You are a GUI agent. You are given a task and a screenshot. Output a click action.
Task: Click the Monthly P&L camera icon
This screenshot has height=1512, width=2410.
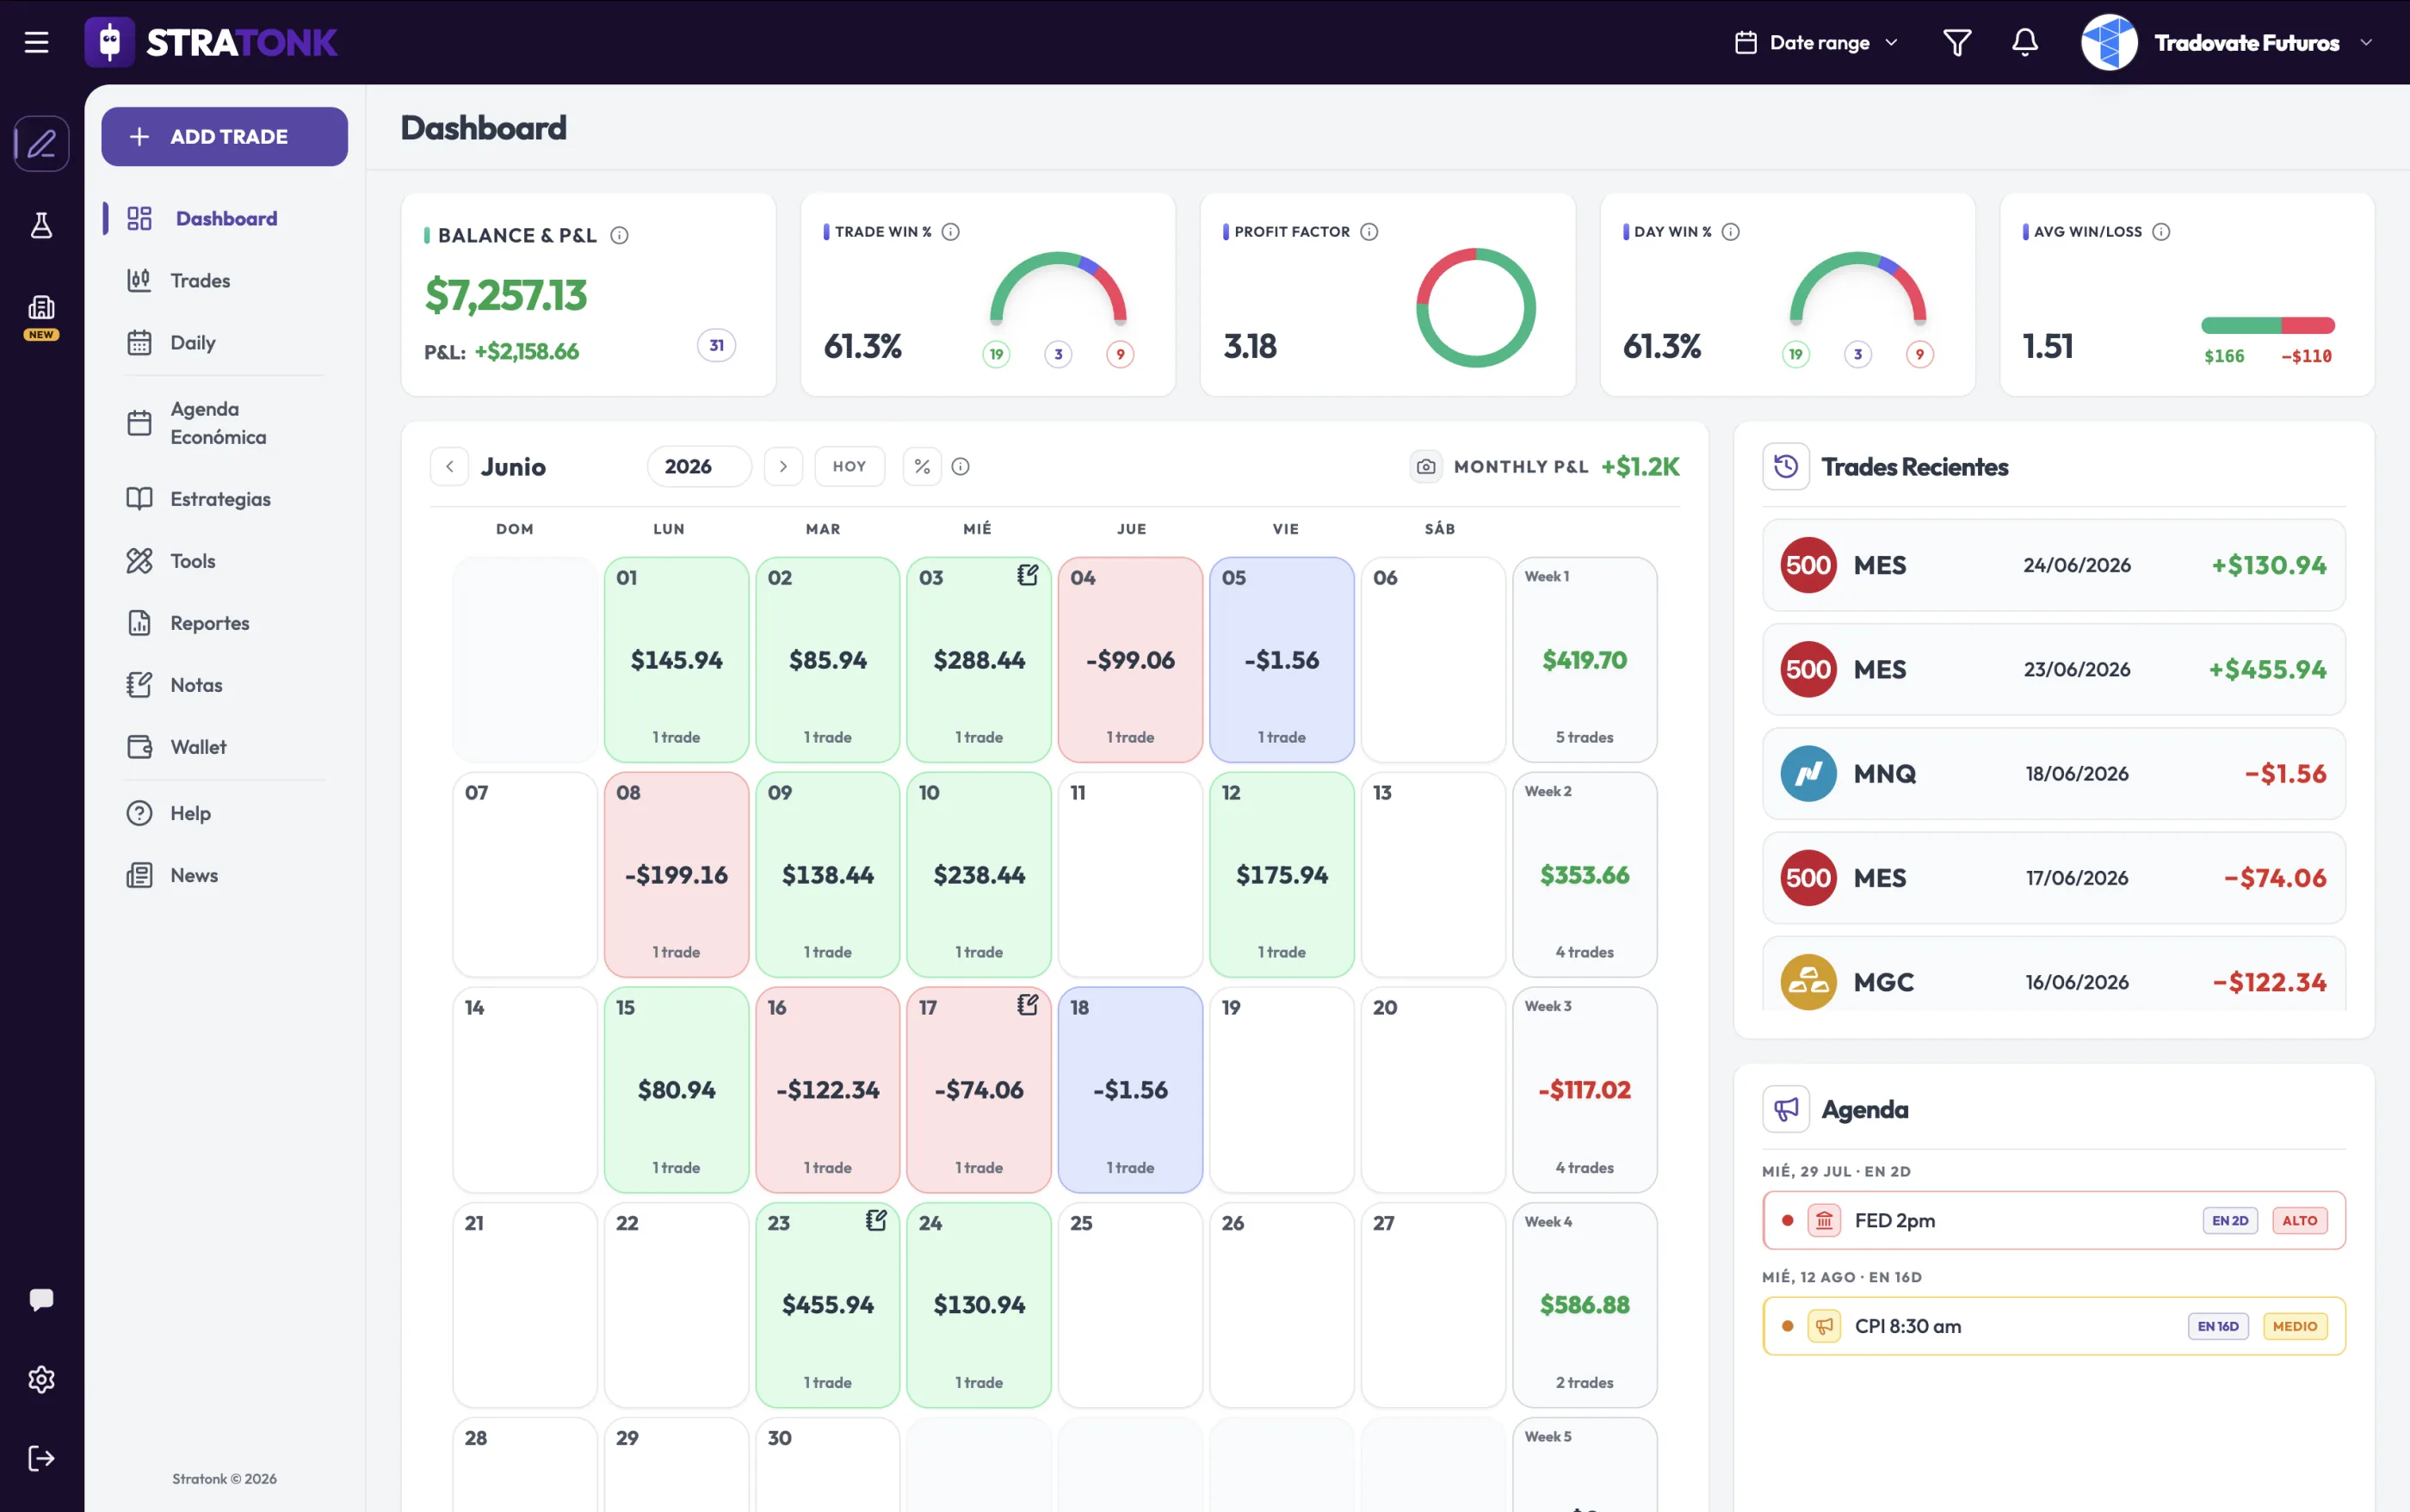tap(1426, 467)
